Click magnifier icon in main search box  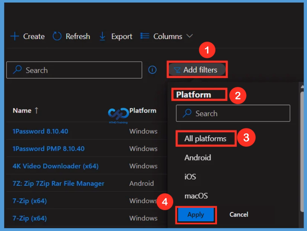pos(17,69)
